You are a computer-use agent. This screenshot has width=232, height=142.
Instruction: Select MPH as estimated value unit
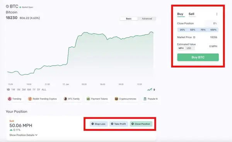(181, 48)
